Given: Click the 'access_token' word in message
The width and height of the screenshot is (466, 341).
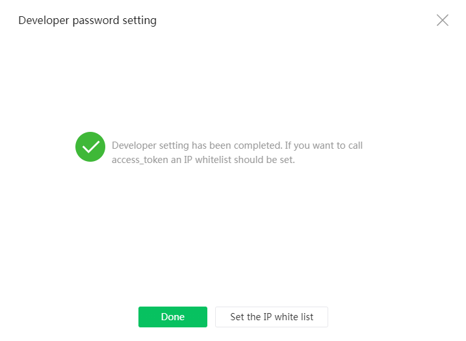Looking at the screenshot, I should 140,160.
